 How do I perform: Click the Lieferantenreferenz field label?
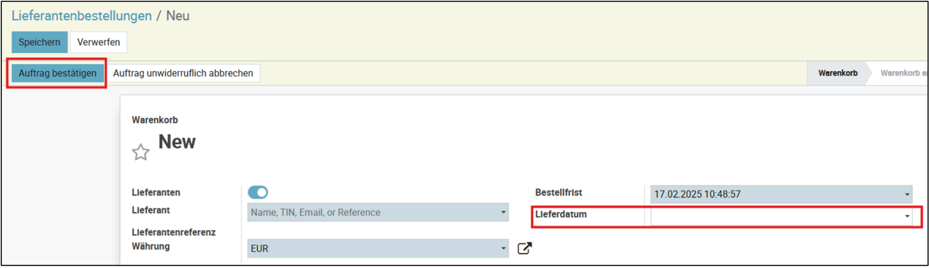click(x=173, y=232)
